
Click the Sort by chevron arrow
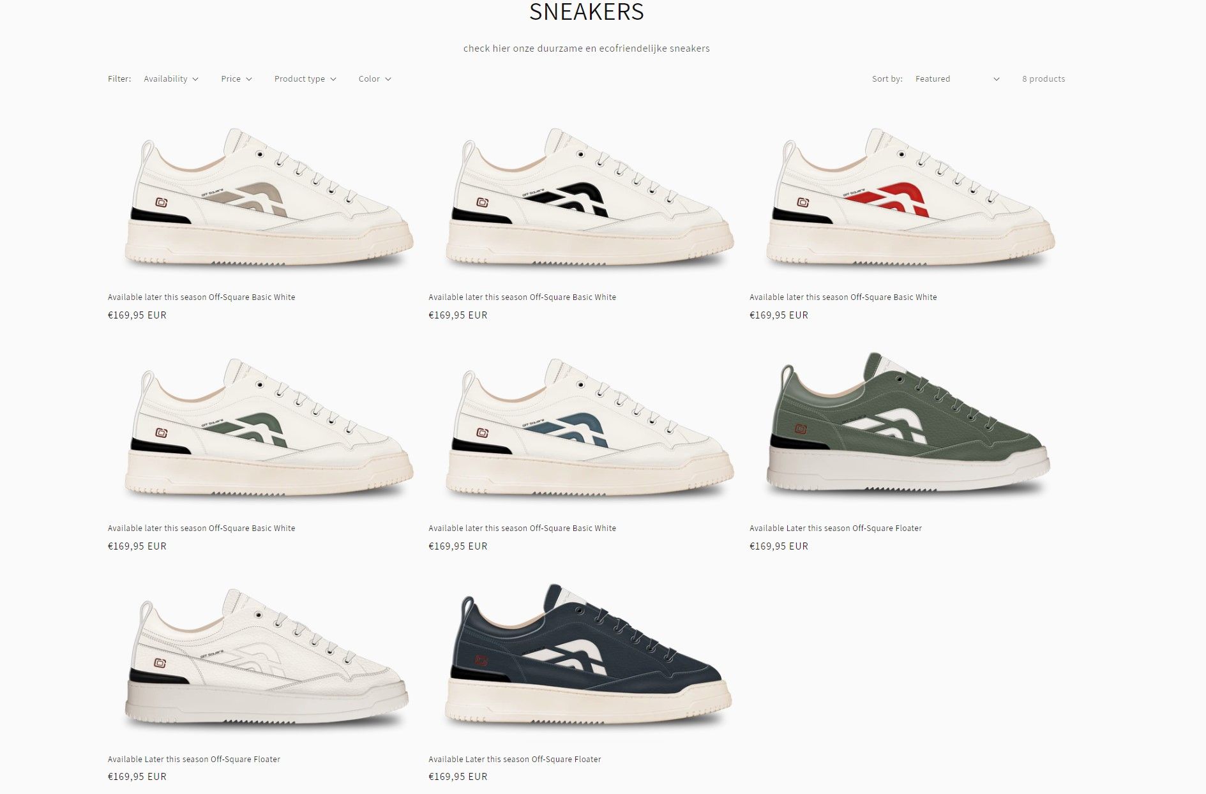pyautogui.click(x=996, y=79)
